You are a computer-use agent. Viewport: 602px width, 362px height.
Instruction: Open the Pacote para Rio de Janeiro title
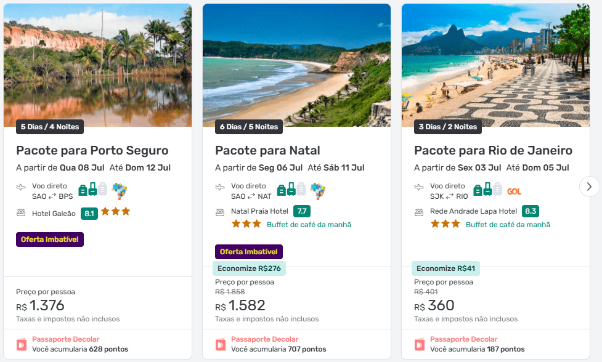pyautogui.click(x=493, y=151)
